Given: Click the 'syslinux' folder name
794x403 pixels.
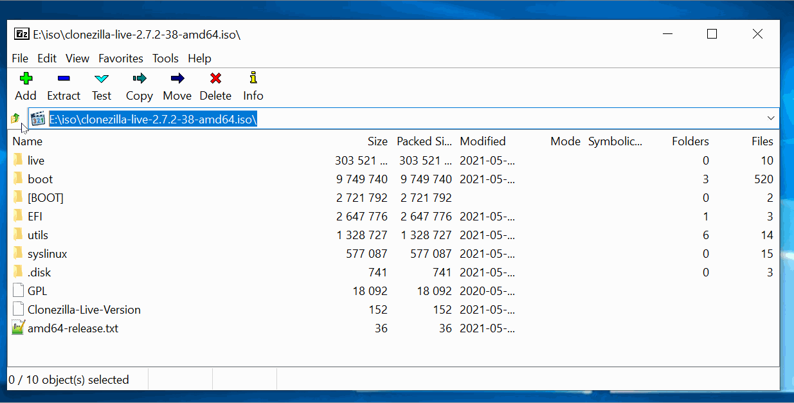Looking at the screenshot, I should coord(48,253).
